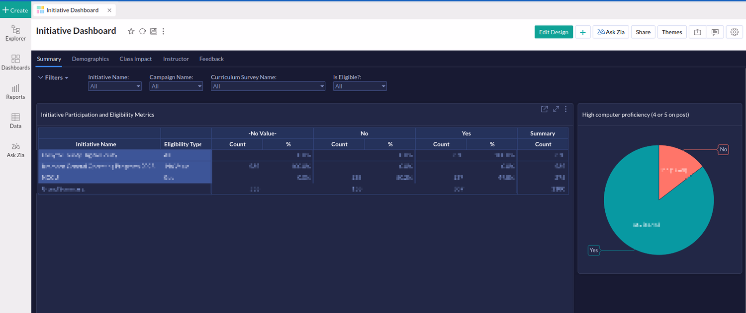This screenshot has height=313, width=746.
Task: Save the dashboard using the save icon
Action: 153,31
